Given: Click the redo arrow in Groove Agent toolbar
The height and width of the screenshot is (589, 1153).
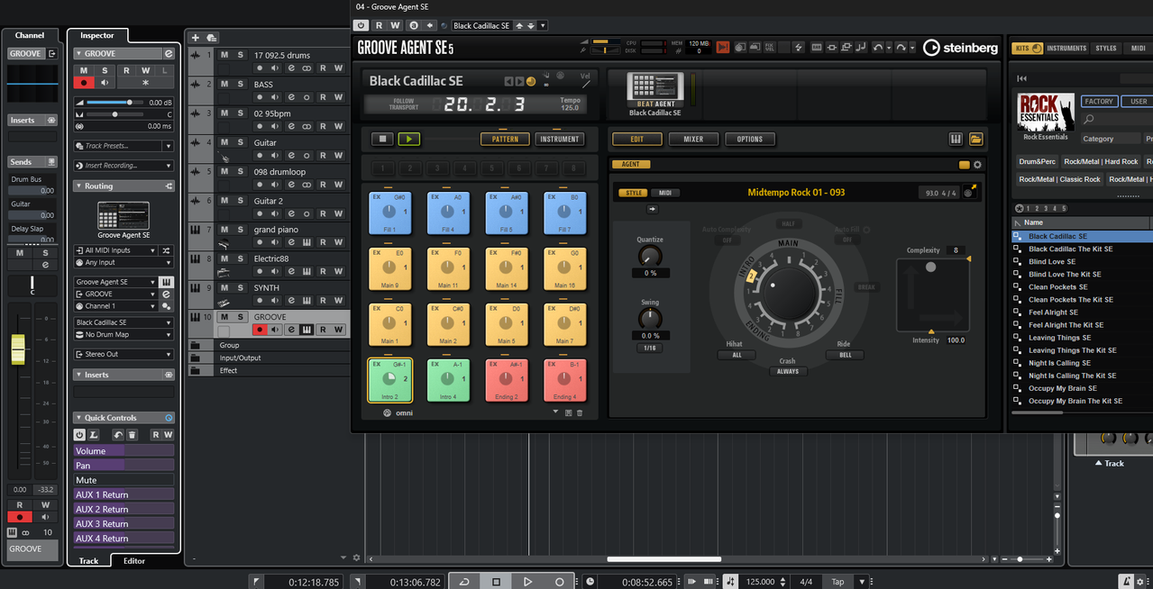Looking at the screenshot, I should click(x=901, y=47).
